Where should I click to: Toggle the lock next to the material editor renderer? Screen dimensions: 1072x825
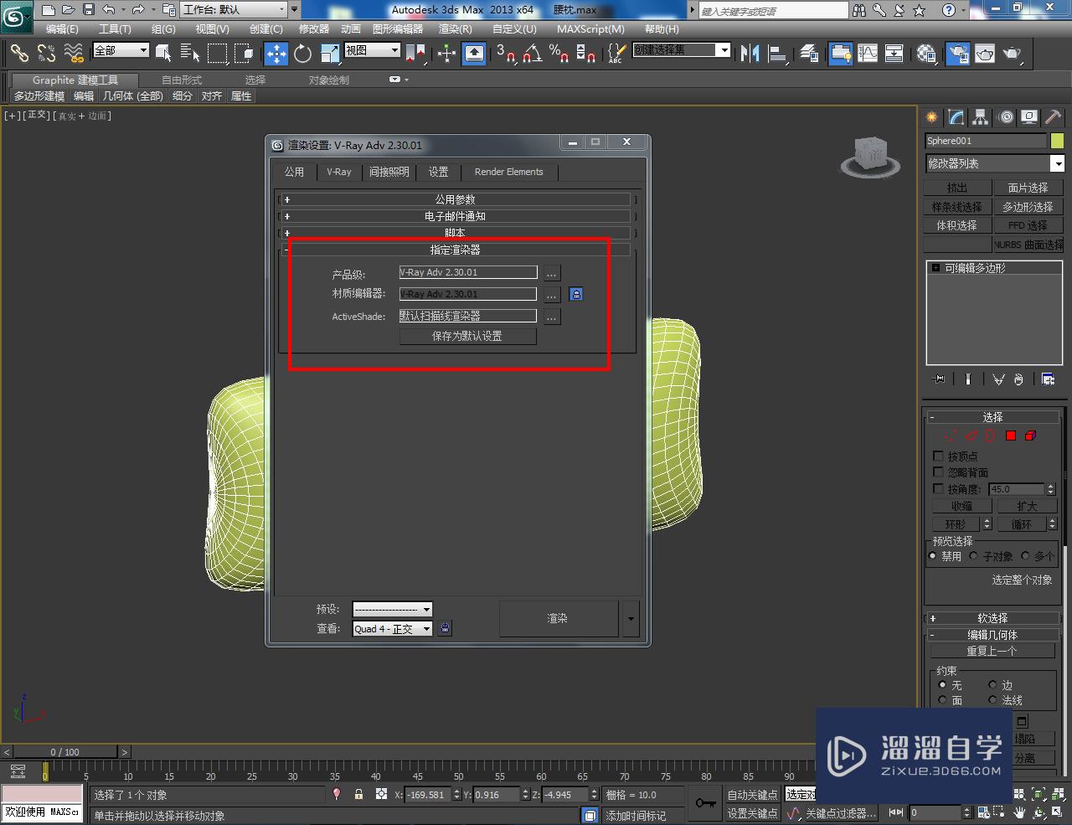[576, 294]
